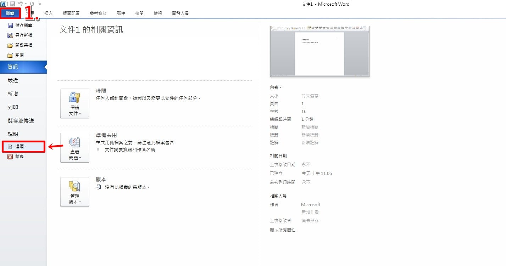Click the 字數 value 16
Image resolution: width=506 pixels, height=266 pixels.
[304, 112]
